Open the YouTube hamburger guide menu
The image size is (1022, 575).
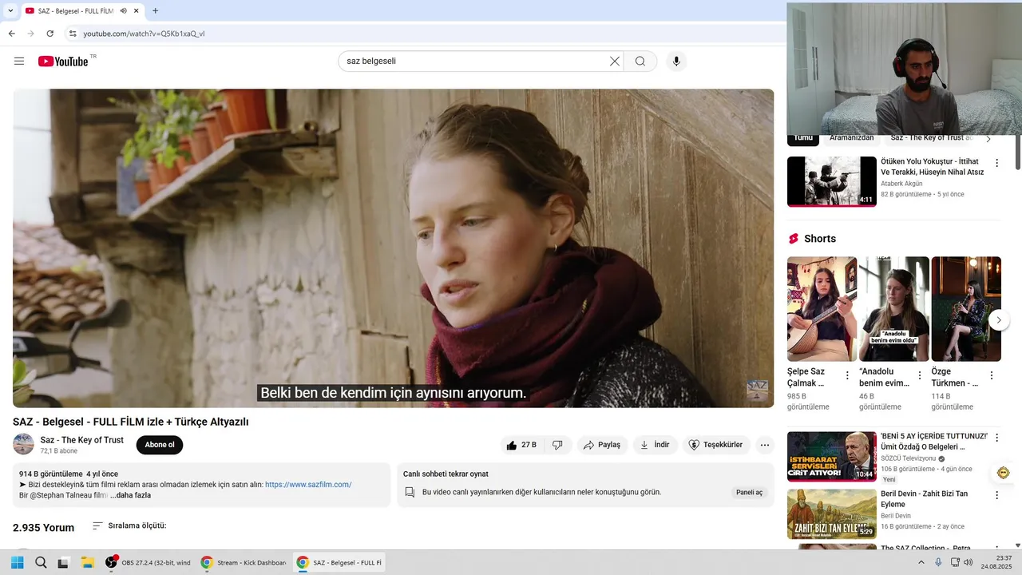(x=19, y=61)
